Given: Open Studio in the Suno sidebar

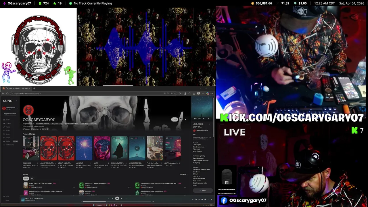Looking at the screenshot, I should pos(7,131).
